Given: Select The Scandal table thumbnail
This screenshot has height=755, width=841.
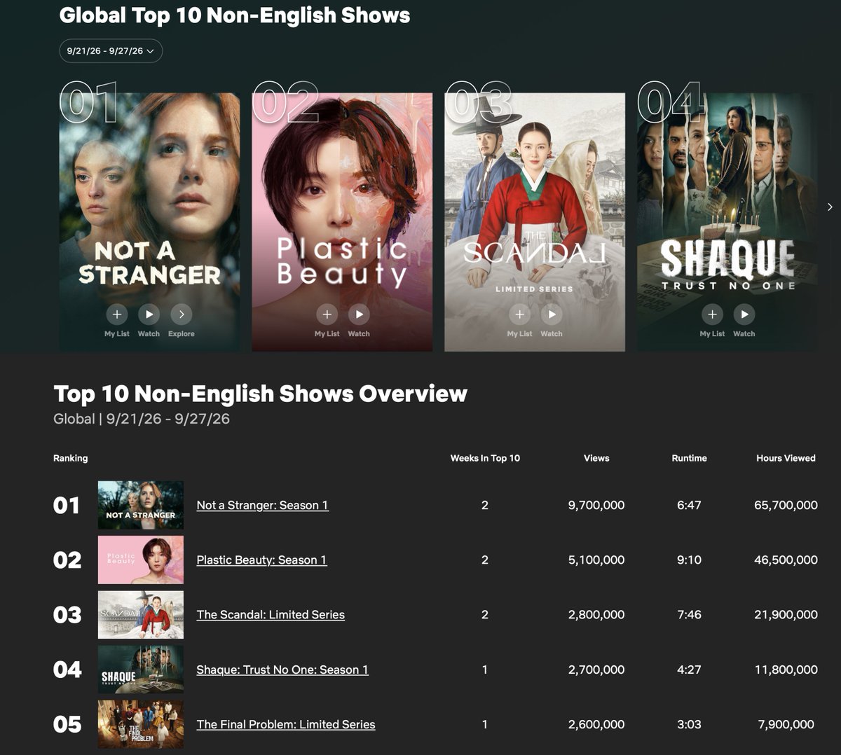Looking at the screenshot, I should point(141,614).
